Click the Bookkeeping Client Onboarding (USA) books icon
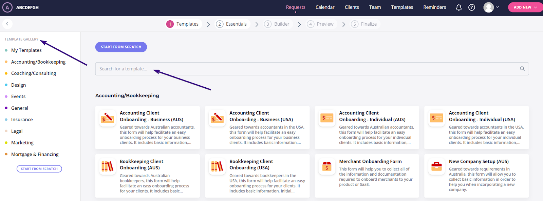Viewport: 543px width, 201px height. pyautogui.click(x=217, y=166)
